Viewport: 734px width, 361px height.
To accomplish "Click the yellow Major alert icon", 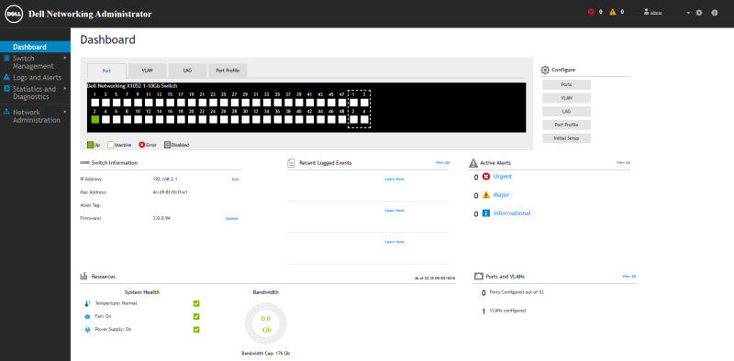I will pos(486,194).
